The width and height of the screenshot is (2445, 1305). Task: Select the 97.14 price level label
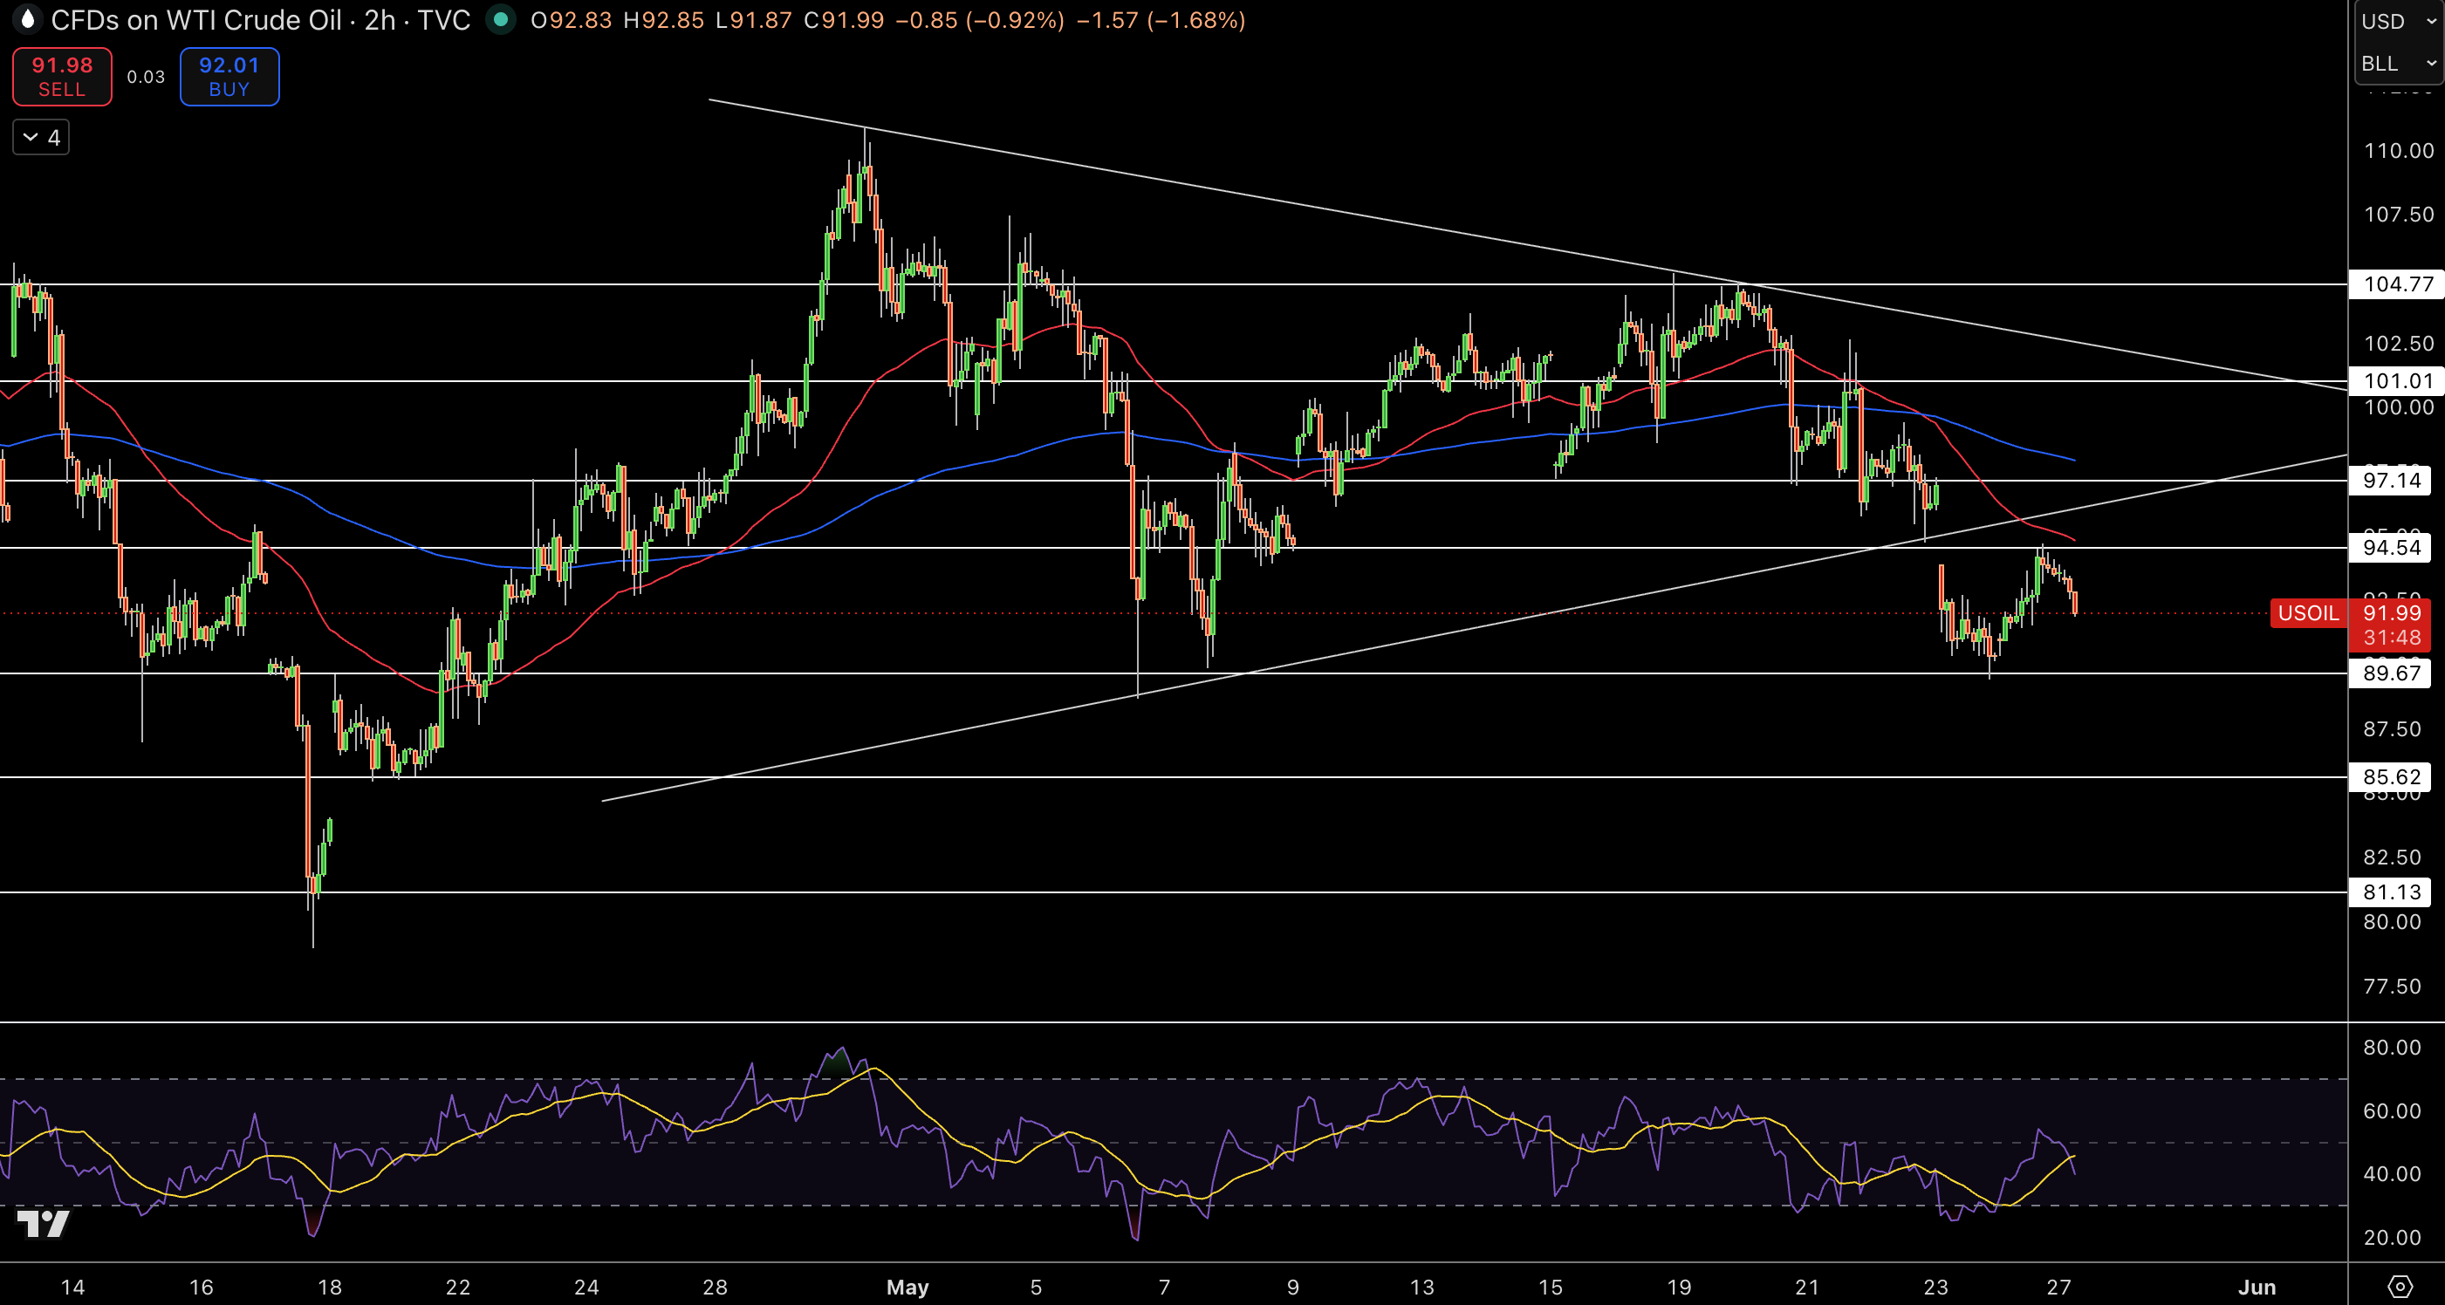tap(2390, 481)
